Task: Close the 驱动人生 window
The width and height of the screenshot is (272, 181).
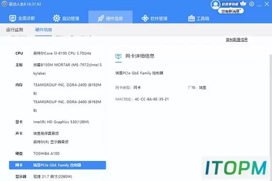Action: pyautogui.click(x=267, y=4)
